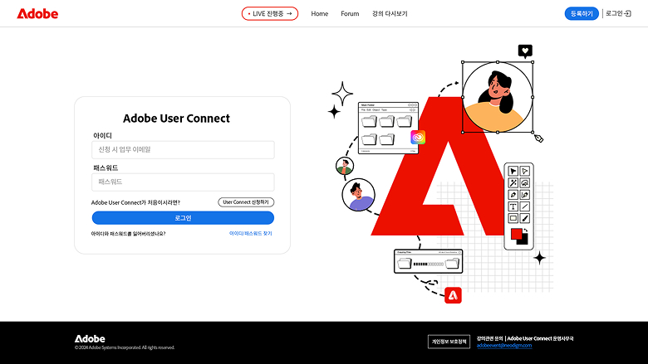The image size is (648, 364).
Task: Open the 강의 다시보기 menu item
Action: click(x=390, y=13)
